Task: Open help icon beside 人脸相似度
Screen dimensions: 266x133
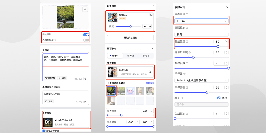Action: pyautogui.click(x=56, y=40)
